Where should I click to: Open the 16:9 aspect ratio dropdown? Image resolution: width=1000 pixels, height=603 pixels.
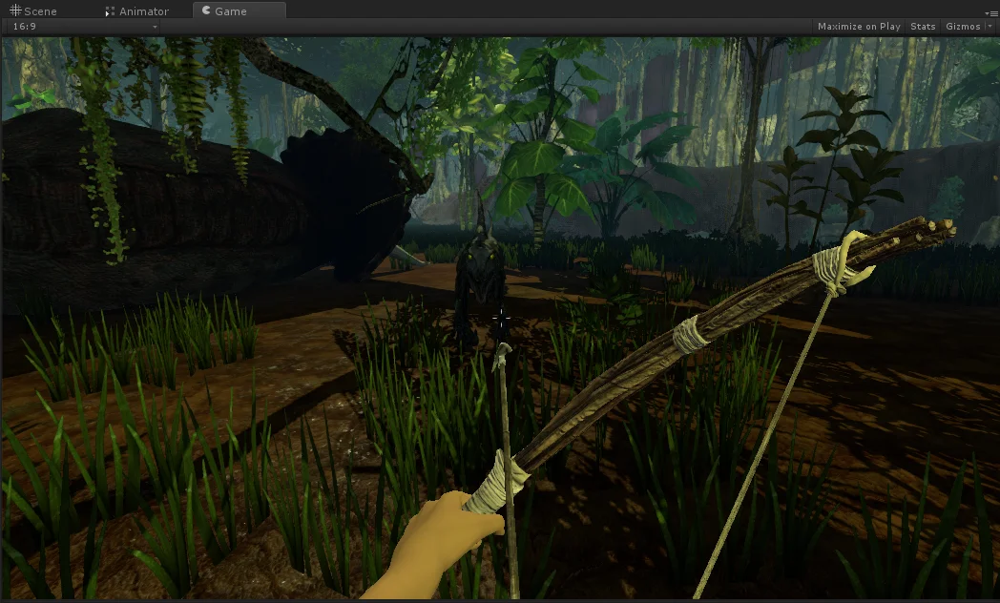coord(84,27)
